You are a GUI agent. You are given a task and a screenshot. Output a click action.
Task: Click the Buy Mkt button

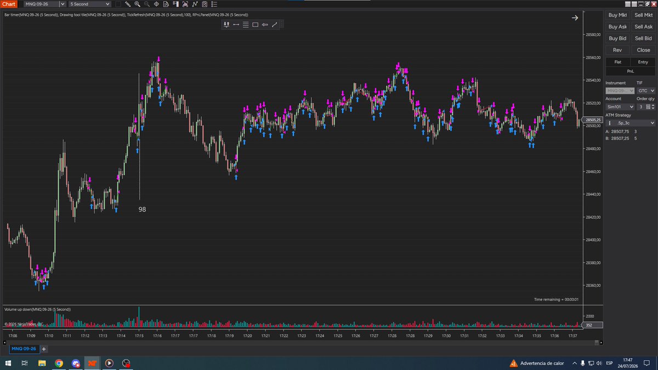click(617, 15)
